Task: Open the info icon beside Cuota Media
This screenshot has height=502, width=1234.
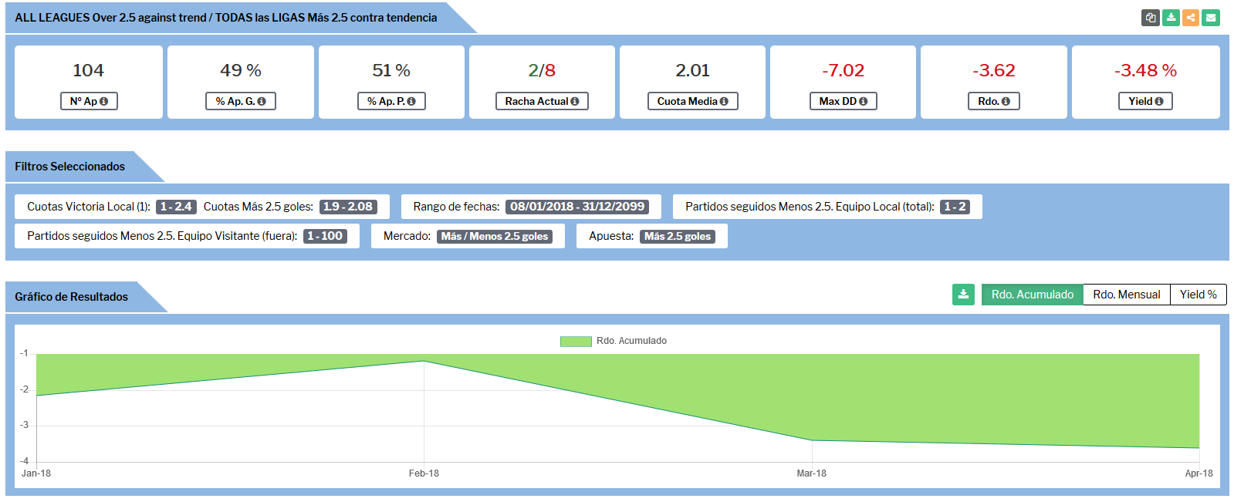Action: click(724, 101)
